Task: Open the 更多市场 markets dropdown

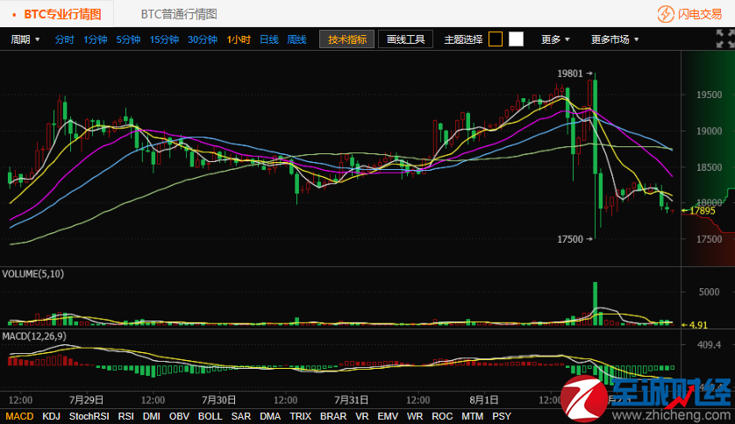Action: (615, 39)
